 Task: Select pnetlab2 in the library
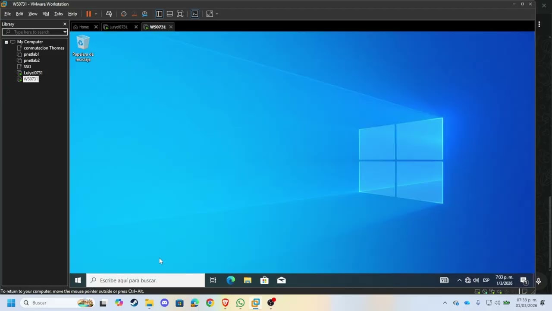[x=31, y=60]
